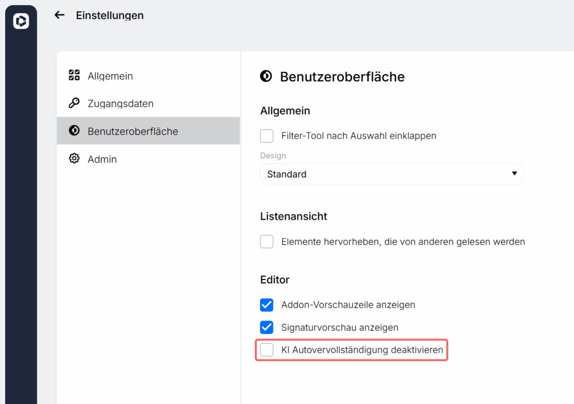Image resolution: width=574 pixels, height=404 pixels.
Task: Click the app logo in the dark sidebar
Action: coord(21,21)
